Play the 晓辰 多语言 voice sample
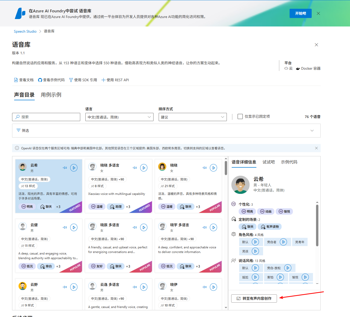The height and width of the screenshot is (317, 350). (144, 228)
